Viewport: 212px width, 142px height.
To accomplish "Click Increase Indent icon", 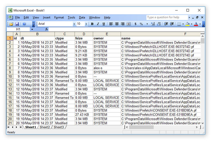I will (172, 24).
